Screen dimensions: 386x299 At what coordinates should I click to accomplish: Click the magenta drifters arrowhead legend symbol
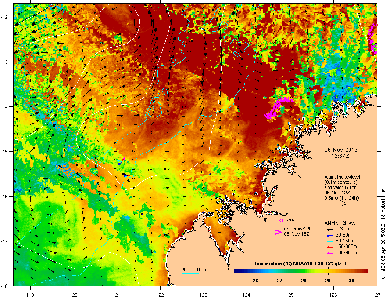click(278, 232)
